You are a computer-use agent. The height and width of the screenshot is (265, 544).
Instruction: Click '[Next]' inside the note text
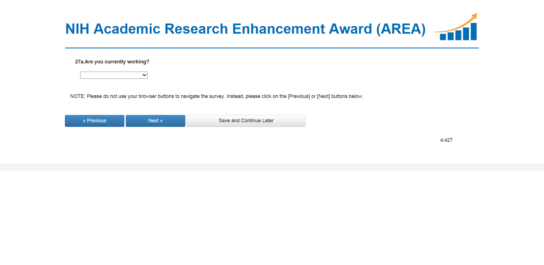(x=323, y=96)
